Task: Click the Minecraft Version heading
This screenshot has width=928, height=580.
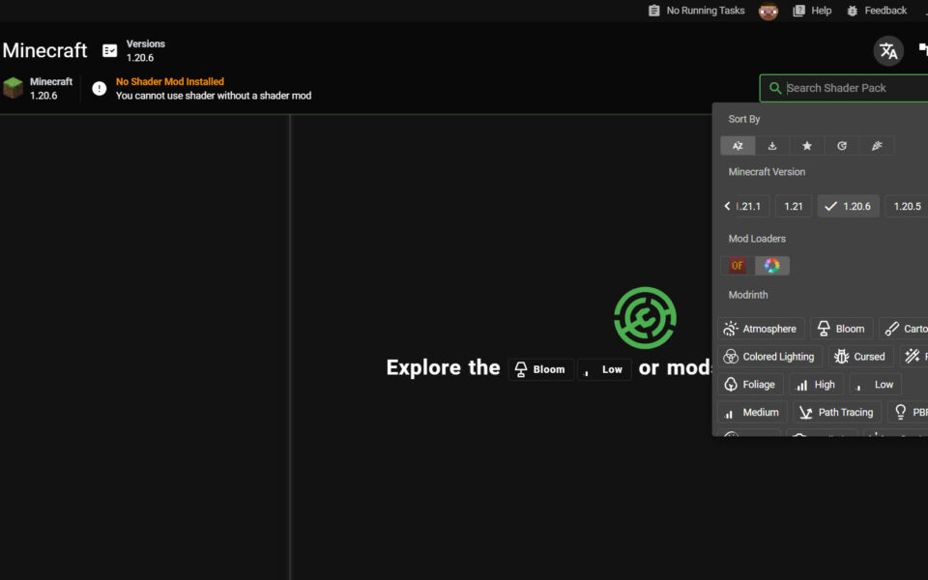Action: click(767, 172)
